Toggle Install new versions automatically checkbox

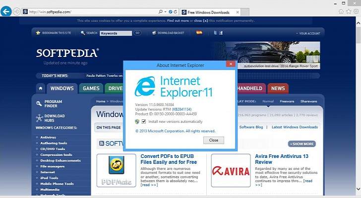click(x=143, y=121)
